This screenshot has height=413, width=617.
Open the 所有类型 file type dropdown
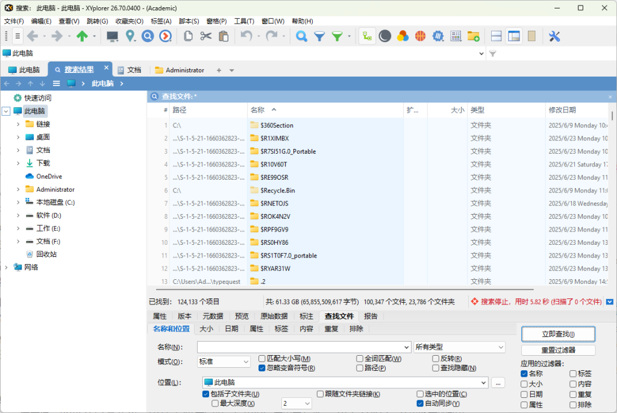460,347
